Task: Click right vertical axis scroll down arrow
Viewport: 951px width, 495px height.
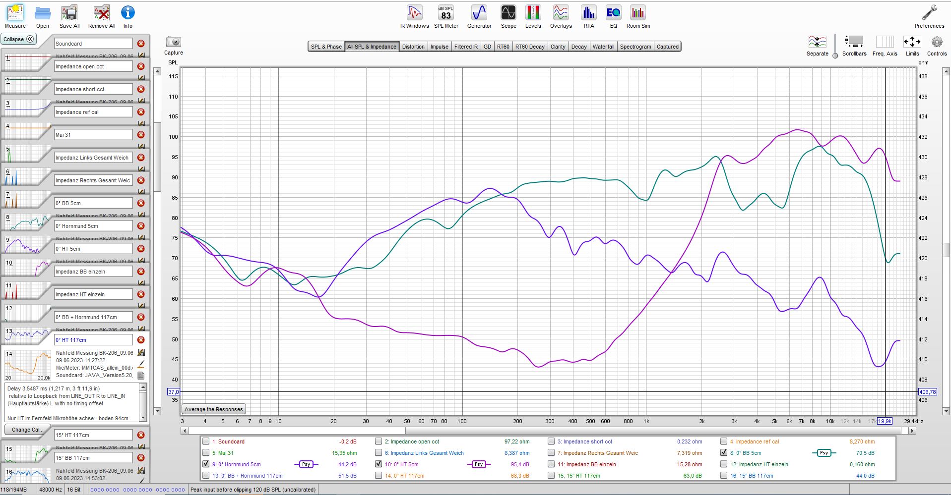Action: point(946,411)
